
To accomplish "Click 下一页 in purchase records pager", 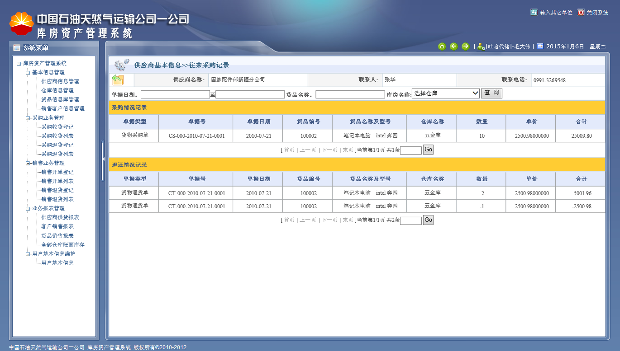I will coord(329,150).
